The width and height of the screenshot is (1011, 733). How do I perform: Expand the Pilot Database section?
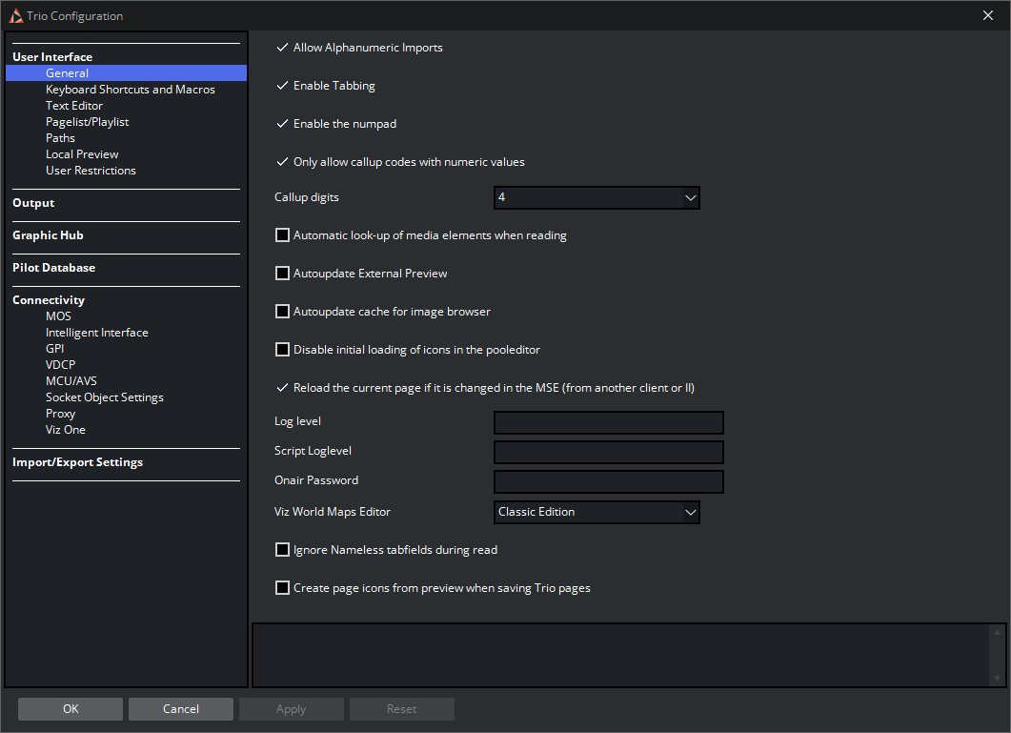53,267
